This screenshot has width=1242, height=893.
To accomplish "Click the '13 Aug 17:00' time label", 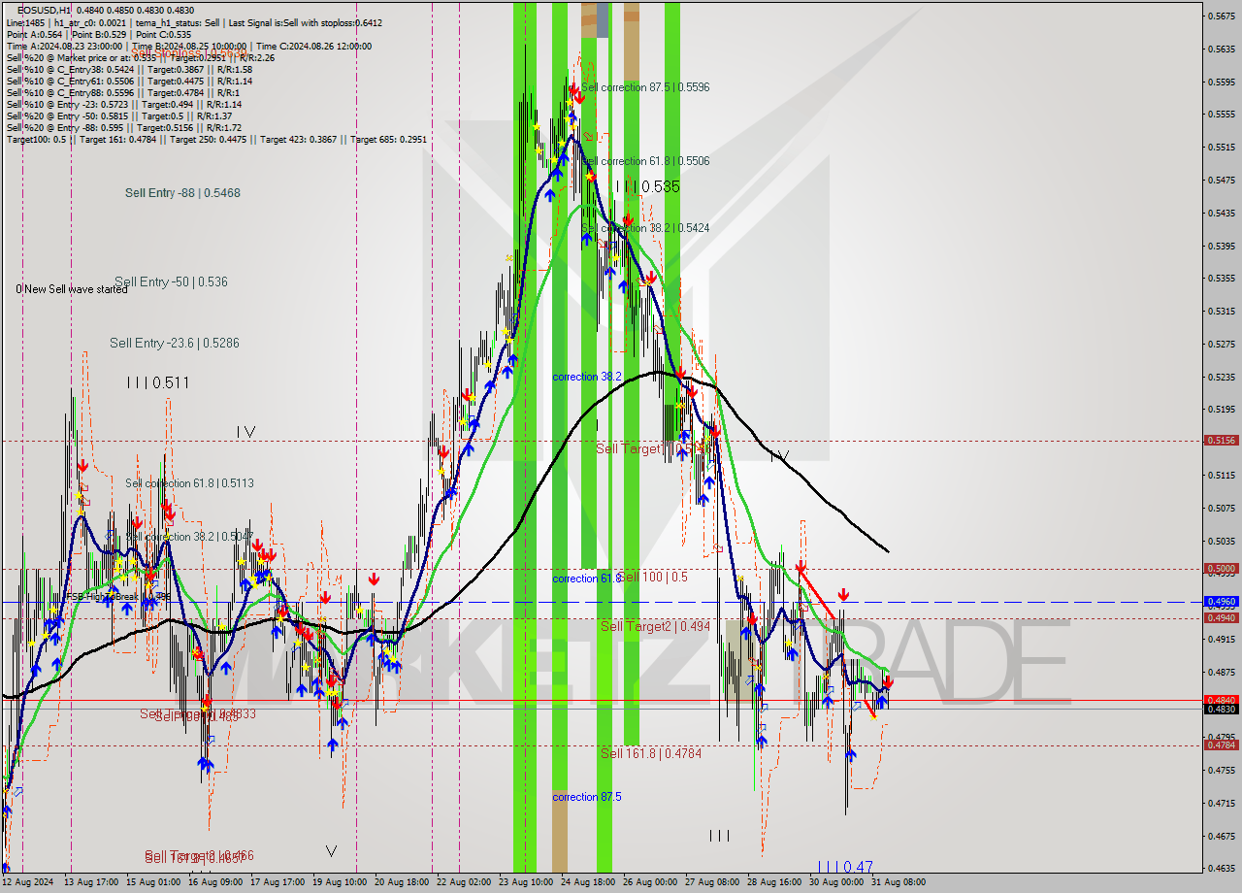I will [x=89, y=882].
